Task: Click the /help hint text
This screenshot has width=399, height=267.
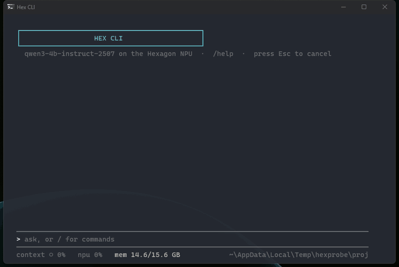Action: click(x=223, y=54)
